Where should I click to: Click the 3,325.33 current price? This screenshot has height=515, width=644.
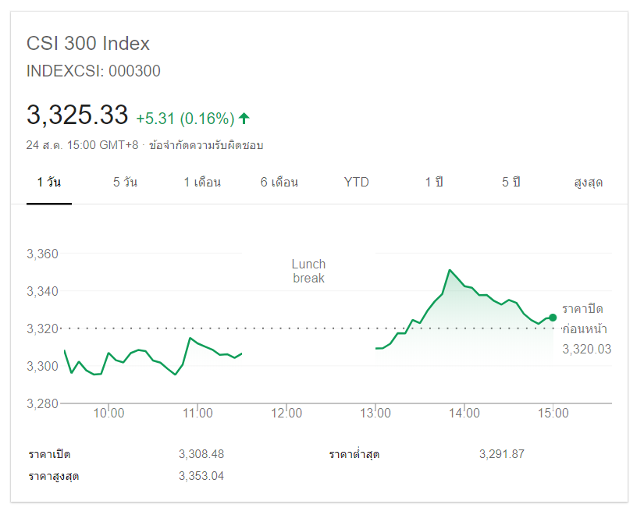[x=77, y=115]
